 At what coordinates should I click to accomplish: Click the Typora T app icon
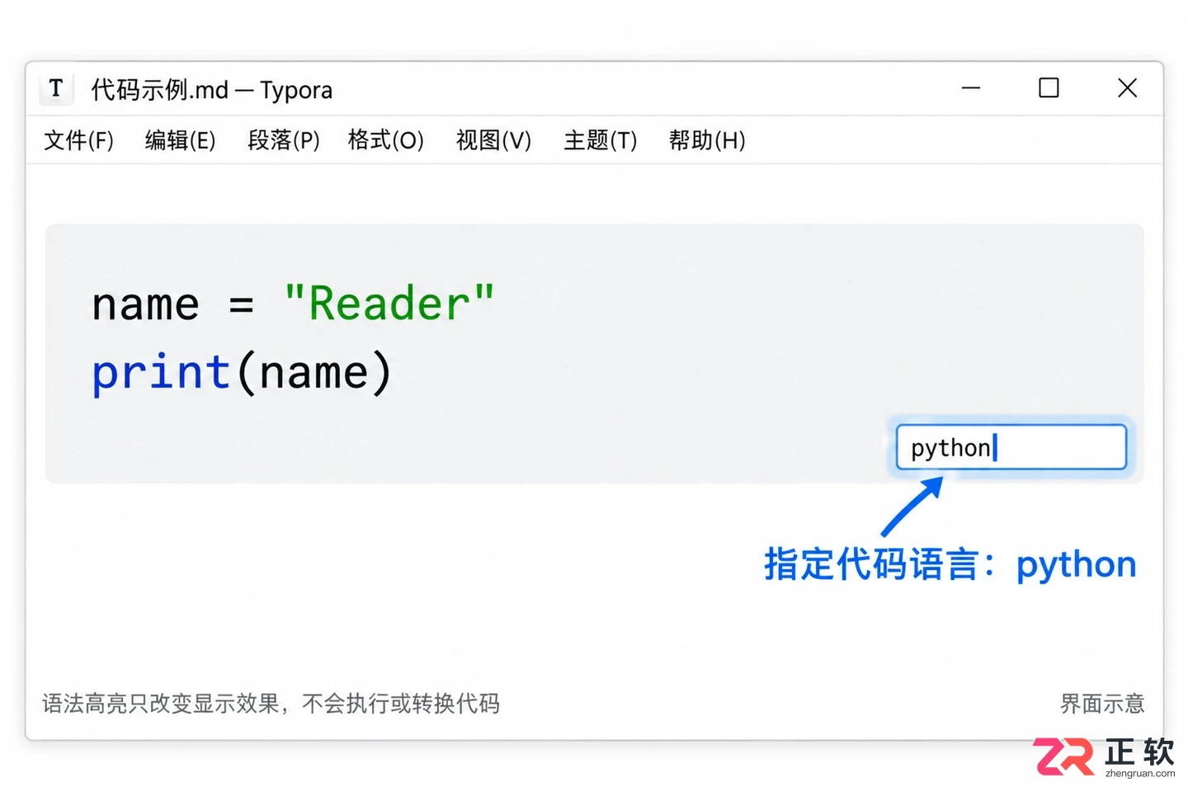pyautogui.click(x=56, y=88)
